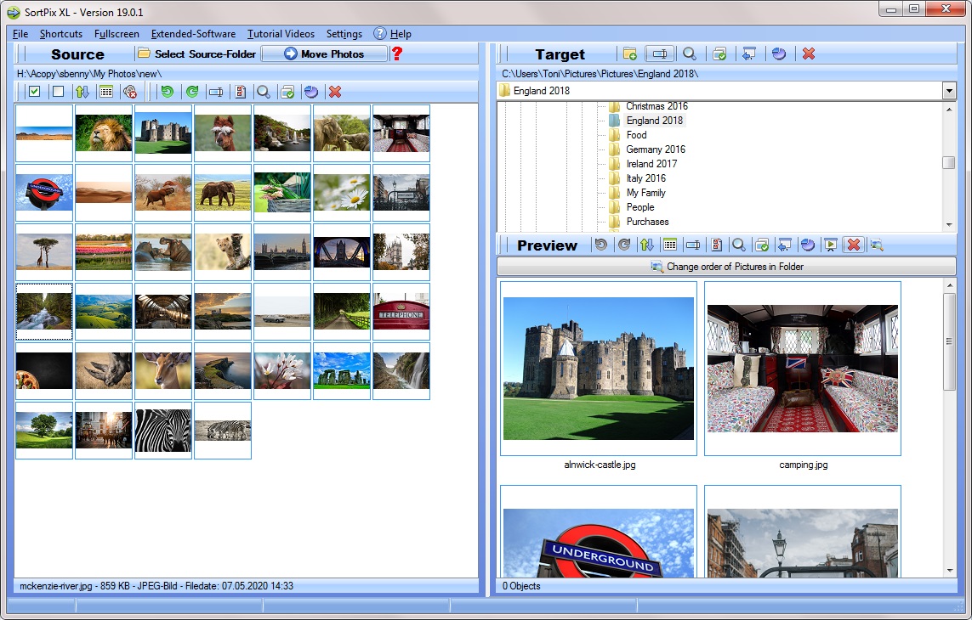Click the Source sort arrows icon
The height and width of the screenshot is (620, 972).
[x=82, y=92]
